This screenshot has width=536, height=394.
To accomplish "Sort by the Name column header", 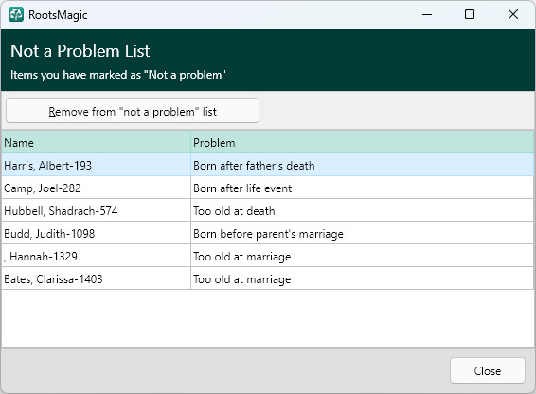I will [x=96, y=142].
